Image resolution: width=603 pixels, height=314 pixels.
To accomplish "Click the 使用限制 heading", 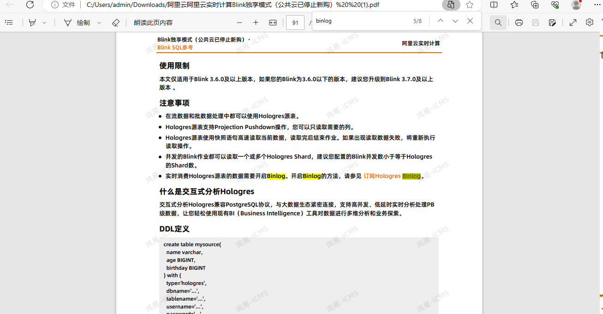I will 174,65.
